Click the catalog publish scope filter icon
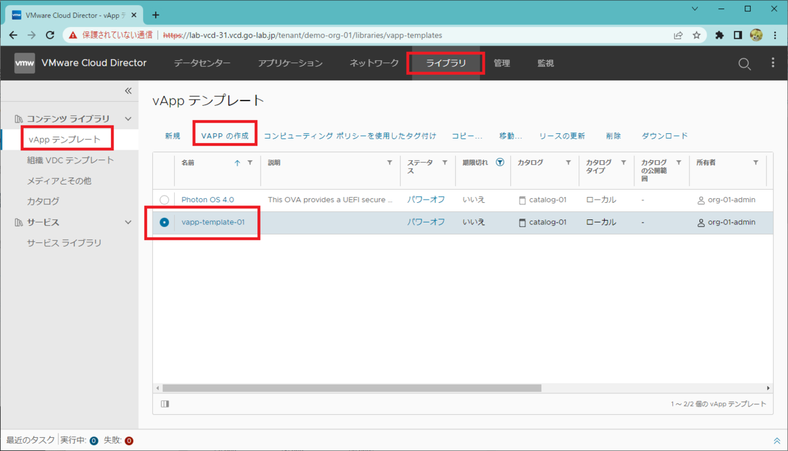Image resolution: width=788 pixels, height=451 pixels. (x=678, y=163)
